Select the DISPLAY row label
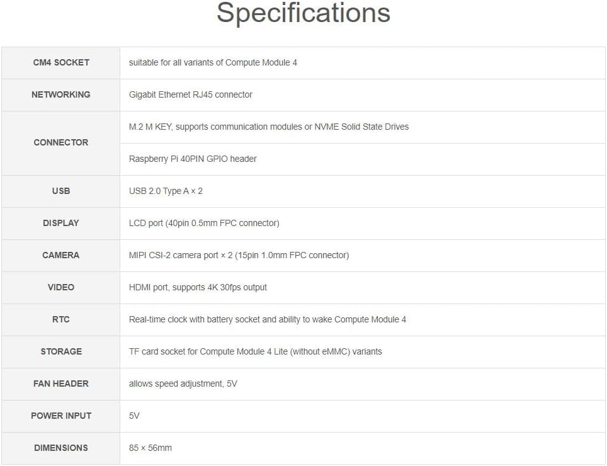Viewport: 607px width, 466px height. pyautogui.click(x=61, y=223)
